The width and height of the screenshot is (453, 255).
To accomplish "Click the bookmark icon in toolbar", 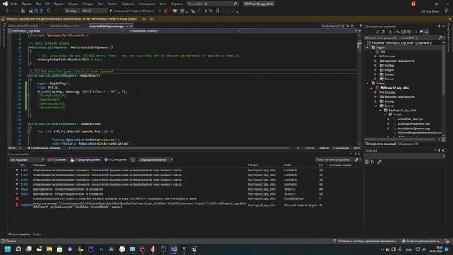I will pos(217,11).
